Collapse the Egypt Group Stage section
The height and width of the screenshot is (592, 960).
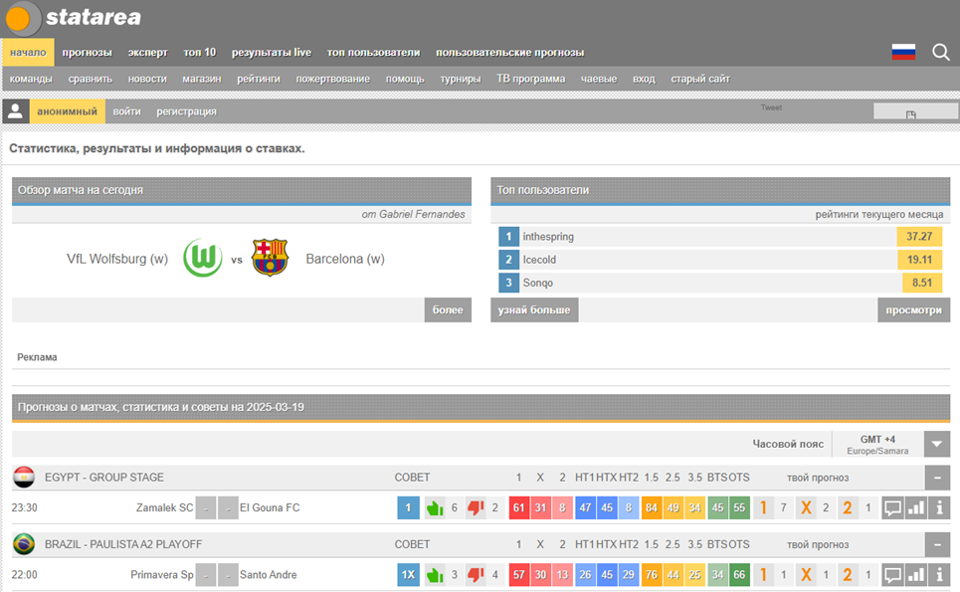tap(936, 478)
